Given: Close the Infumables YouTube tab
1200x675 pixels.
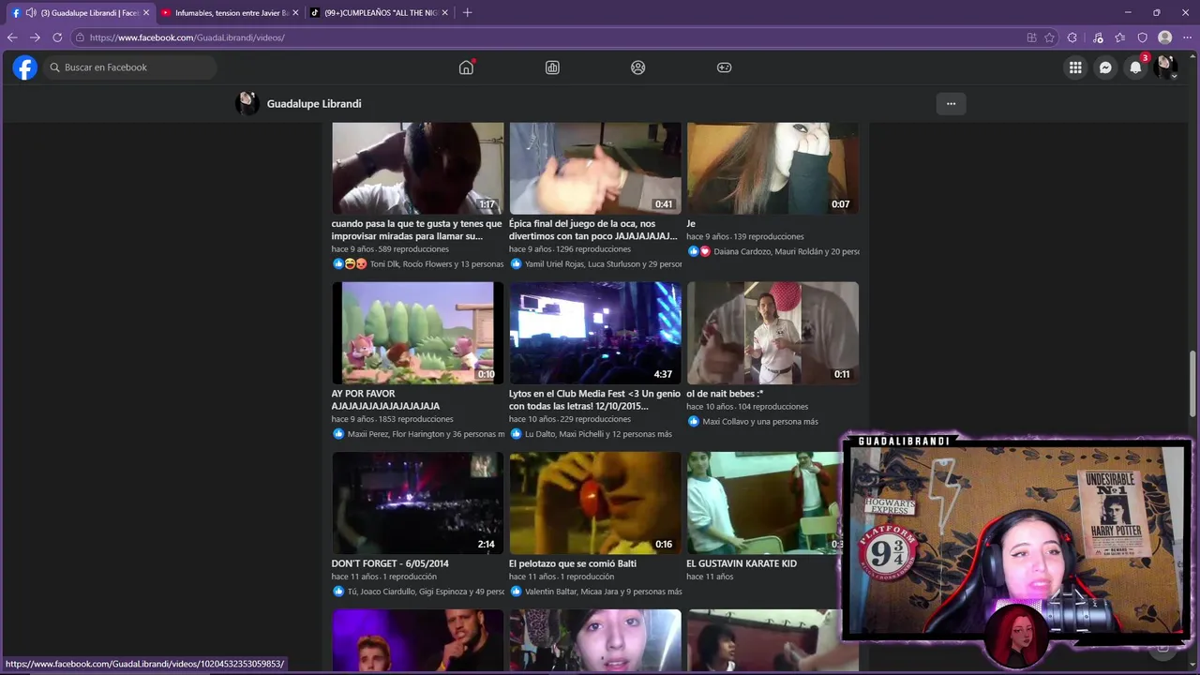Looking at the screenshot, I should pos(295,12).
